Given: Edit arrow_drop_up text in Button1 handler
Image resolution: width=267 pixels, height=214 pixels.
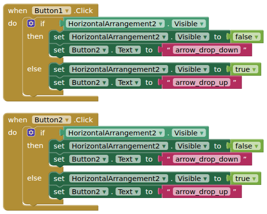Looking at the screenshot, I should [201, 82].
